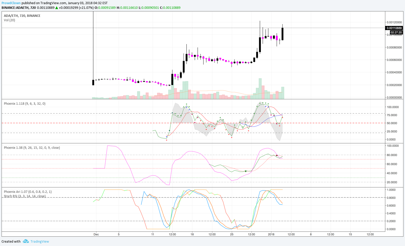
Task: Open ProwdClown author profile link
Action: point(11,3)
